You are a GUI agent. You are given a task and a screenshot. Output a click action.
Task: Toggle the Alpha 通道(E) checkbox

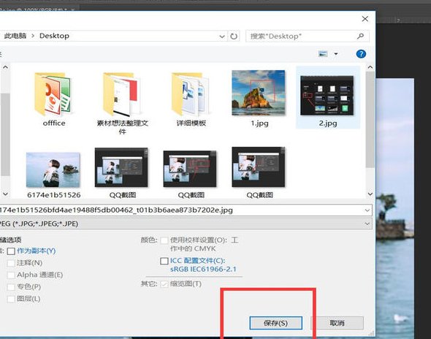[11, 275]
